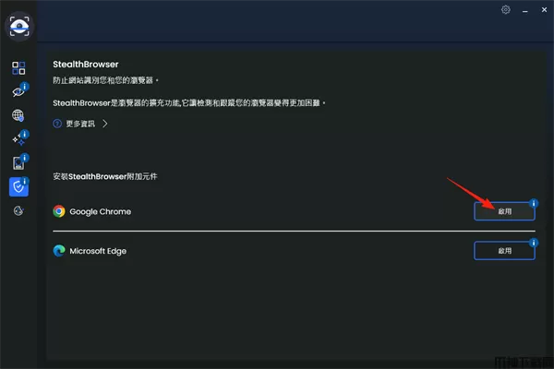This screenshot has width=554, height=369.
Task: Enable StealthBrowser for Google Chrome
Action: (504, 211)
